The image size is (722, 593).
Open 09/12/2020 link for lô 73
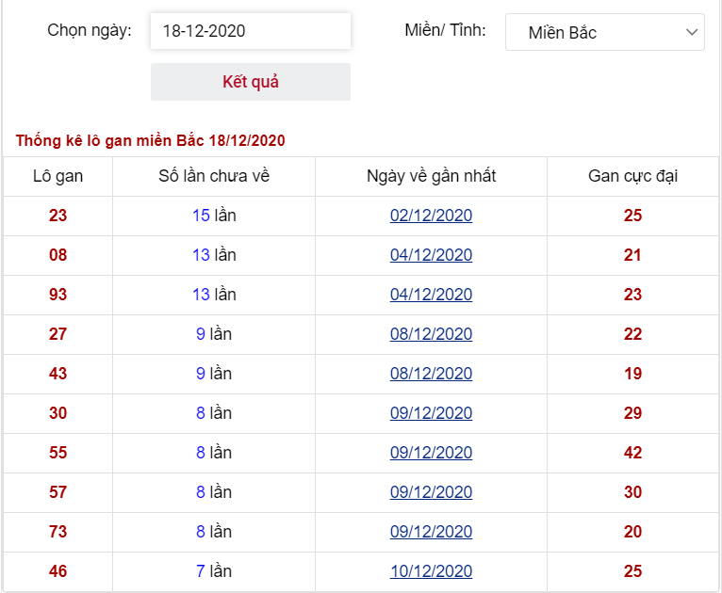click(431, 532)
